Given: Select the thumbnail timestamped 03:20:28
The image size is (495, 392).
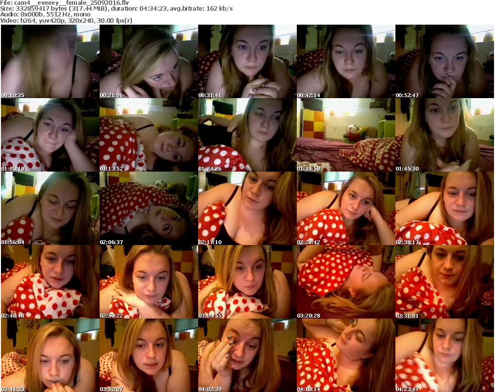Looking at the screenshot, I should click(x=346, y=282).
